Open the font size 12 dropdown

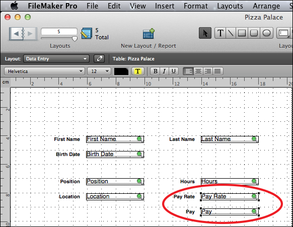coord(99,71)
